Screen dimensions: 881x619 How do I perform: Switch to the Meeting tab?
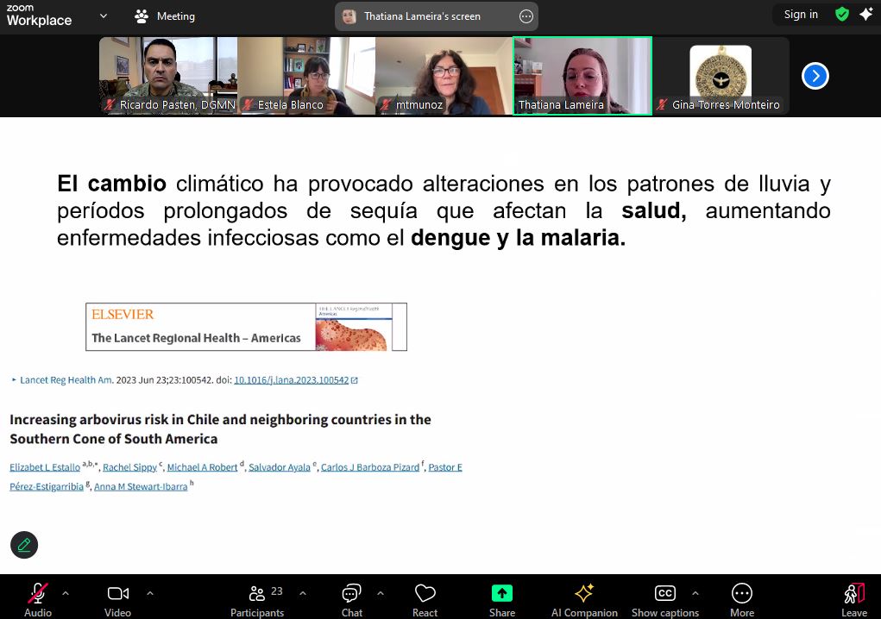[x=165, y=16]
